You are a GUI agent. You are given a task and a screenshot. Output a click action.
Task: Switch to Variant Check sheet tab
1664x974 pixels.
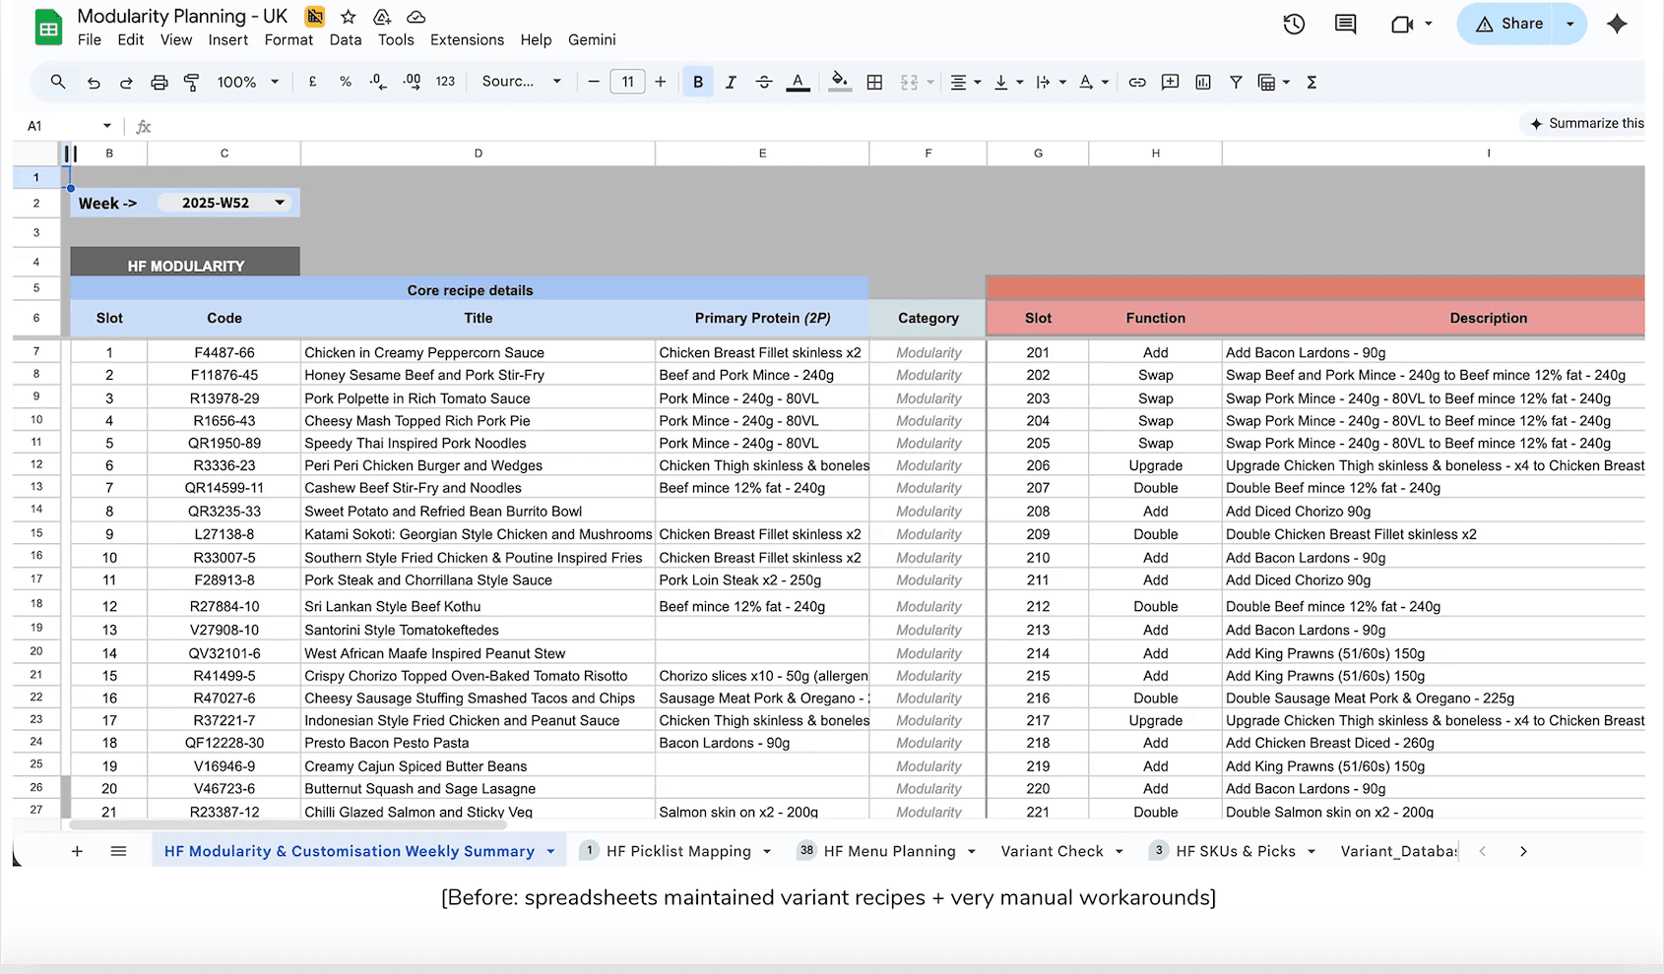[x=1052, y=851]
